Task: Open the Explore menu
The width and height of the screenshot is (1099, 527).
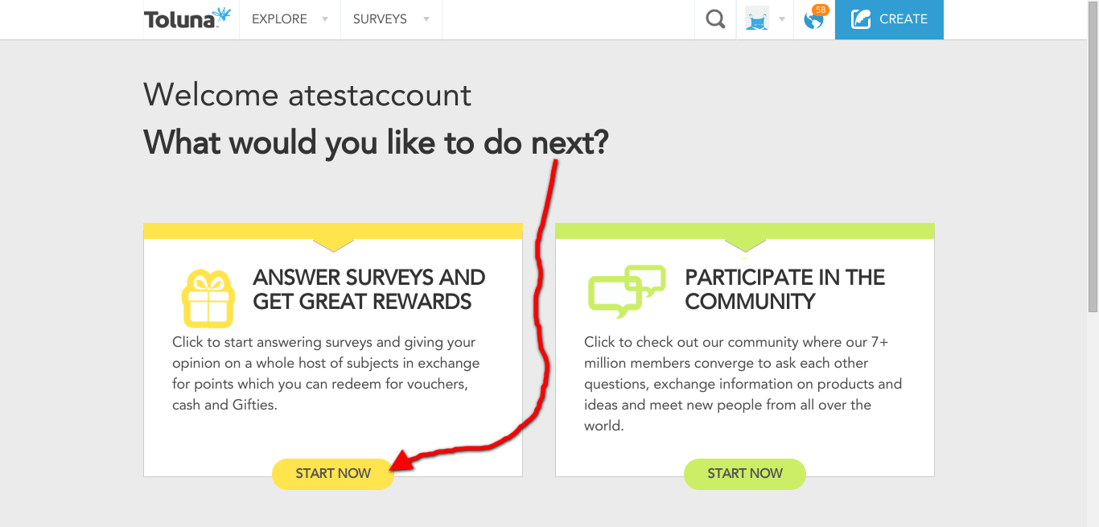Action: click(x=279, y=19)
